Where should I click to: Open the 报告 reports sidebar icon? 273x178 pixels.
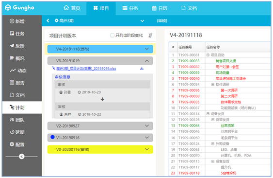tap(12, 83)
